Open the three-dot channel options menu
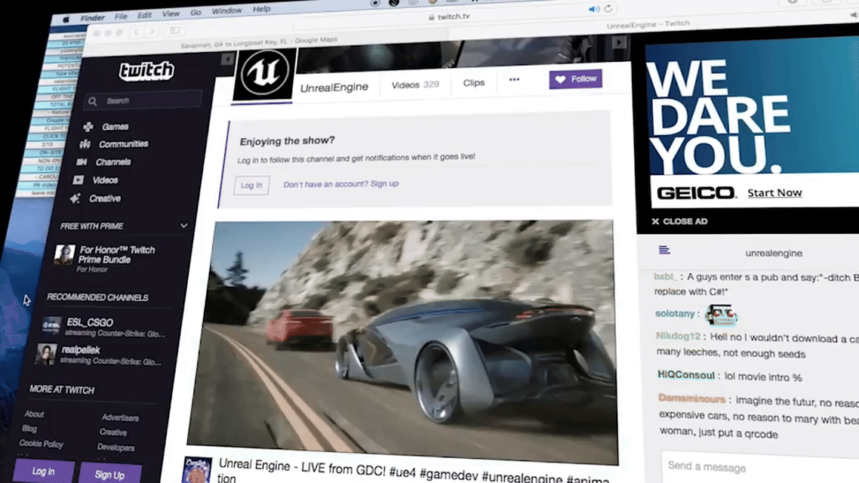 [x=514, y=80]
